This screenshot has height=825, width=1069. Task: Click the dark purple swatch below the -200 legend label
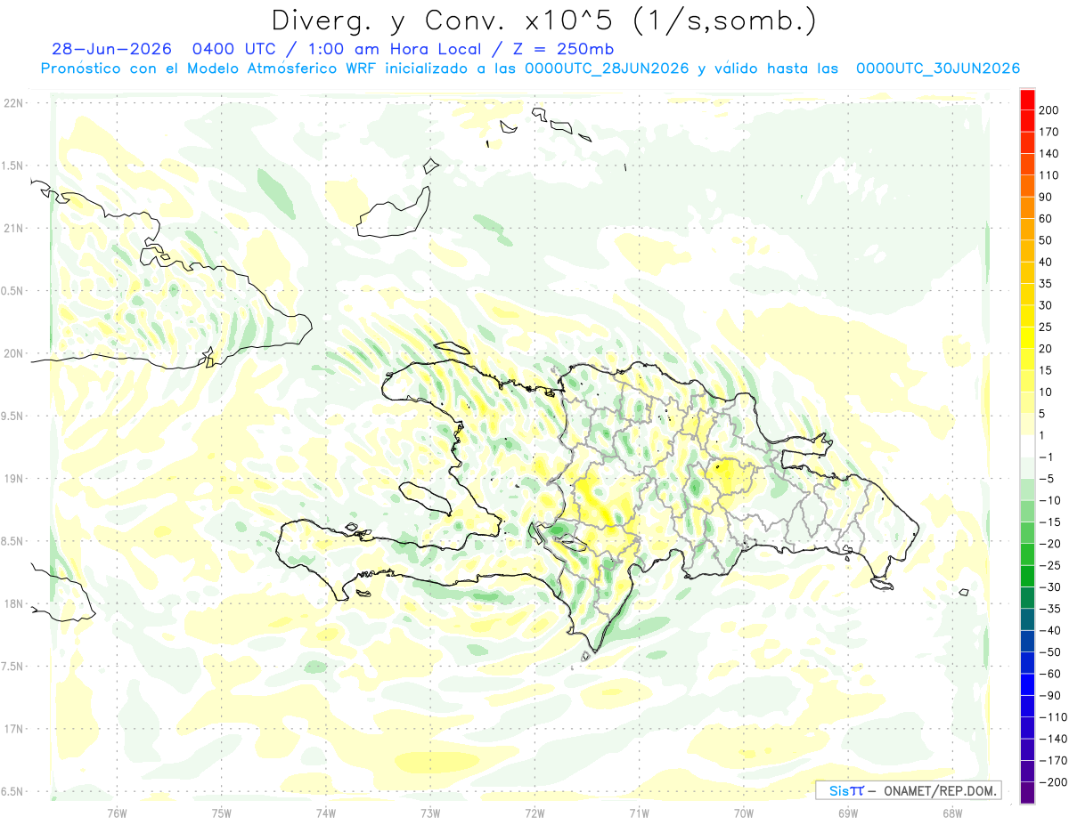pos(1027,793)
